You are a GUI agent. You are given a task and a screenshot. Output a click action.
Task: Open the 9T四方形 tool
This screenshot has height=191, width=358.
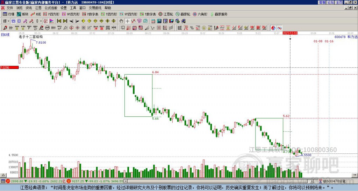click(x=128, y=14)
